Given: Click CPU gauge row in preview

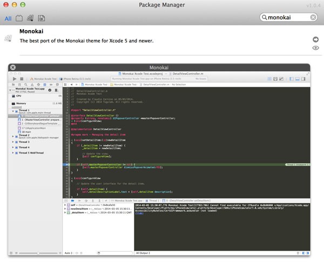Looking at the screenshot, I should 35,96.
